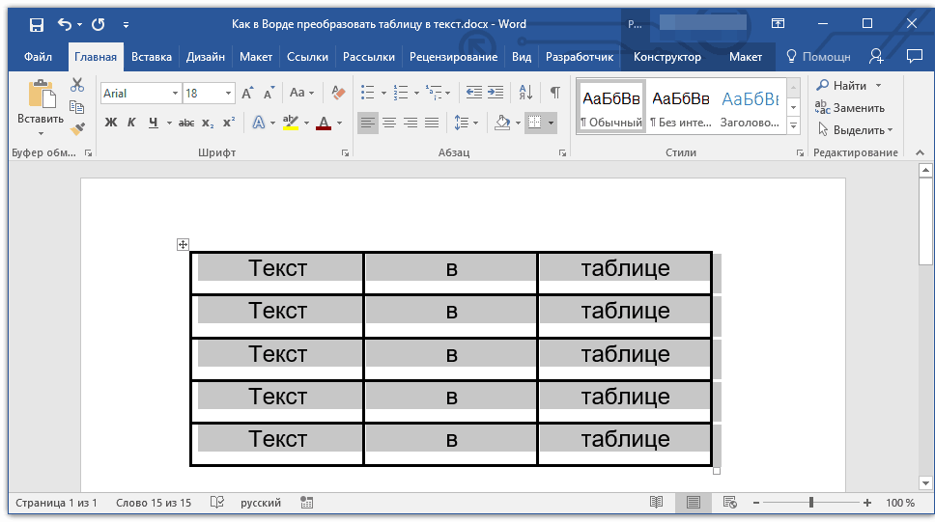Sort the selected text alphabetically
This screenshot has width=935, height=522.
tap(525, 93)
